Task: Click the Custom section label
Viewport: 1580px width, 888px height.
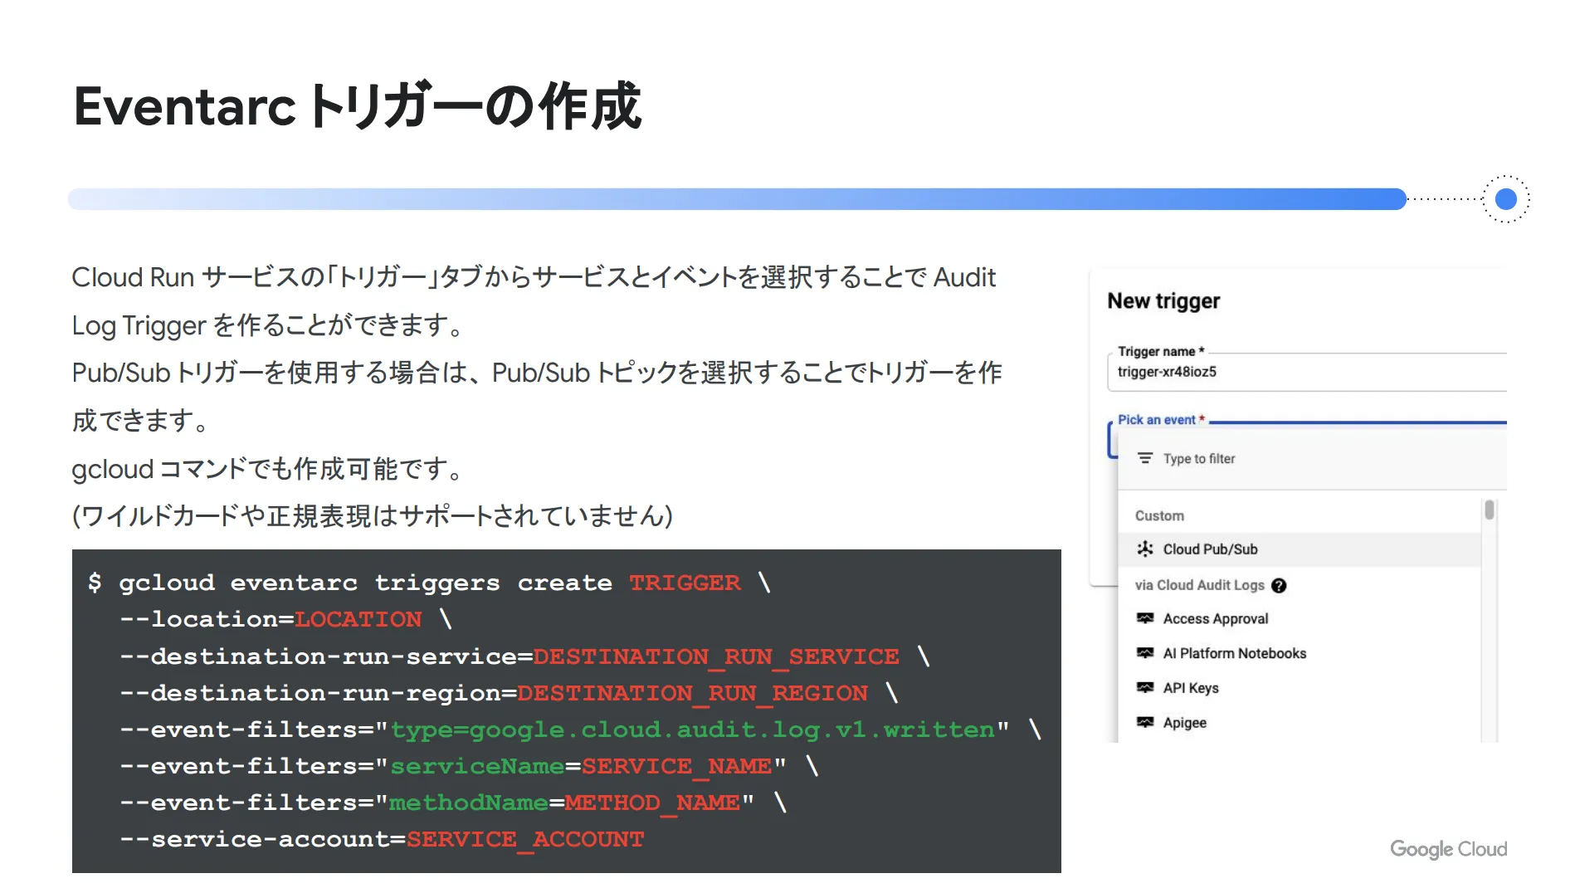Action: pyautogui.click(x=1159, y=516)
